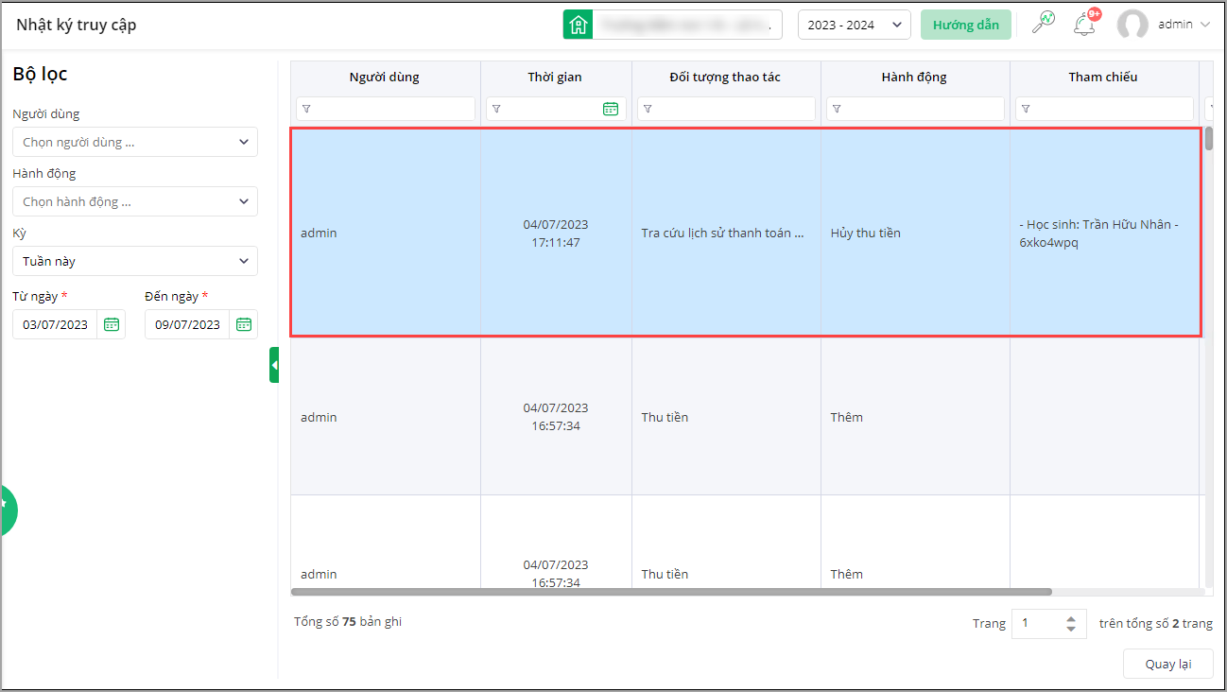Decrease page number with down arrow
The height and width of the screenshot is (692, 1227).
click(x=1070, y=629)
